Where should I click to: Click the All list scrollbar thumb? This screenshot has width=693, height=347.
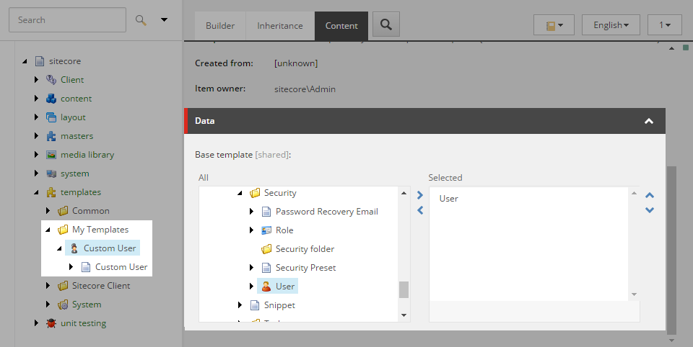404,289
